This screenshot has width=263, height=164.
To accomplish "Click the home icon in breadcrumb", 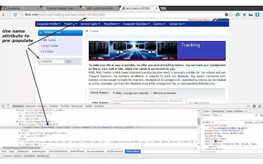I will tap(87, 31).
